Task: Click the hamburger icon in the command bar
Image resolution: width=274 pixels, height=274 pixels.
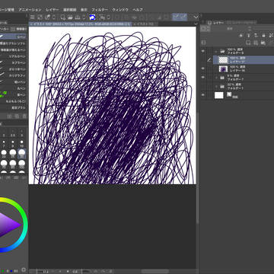Action: (33, 18)
